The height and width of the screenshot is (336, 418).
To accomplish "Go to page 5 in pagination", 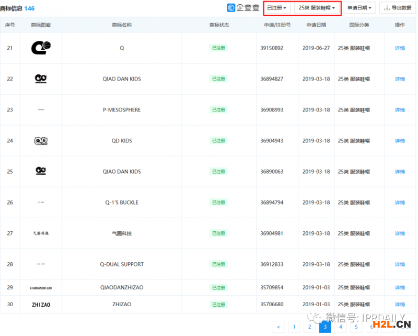I will point(356,327).
